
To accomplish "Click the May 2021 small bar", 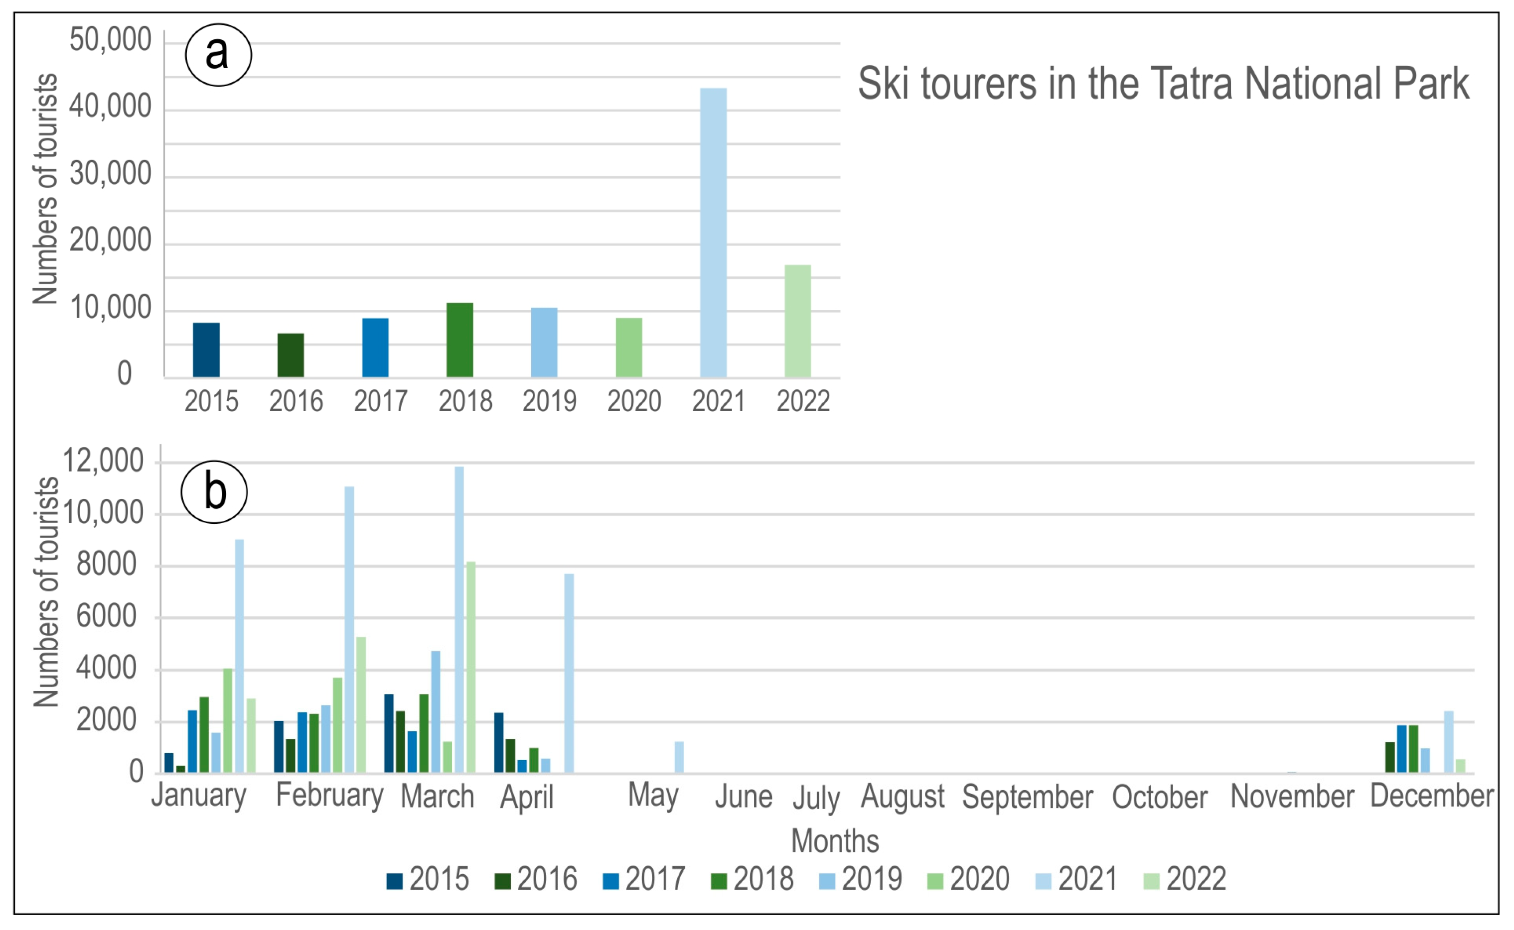I will (x=679, y=757).
